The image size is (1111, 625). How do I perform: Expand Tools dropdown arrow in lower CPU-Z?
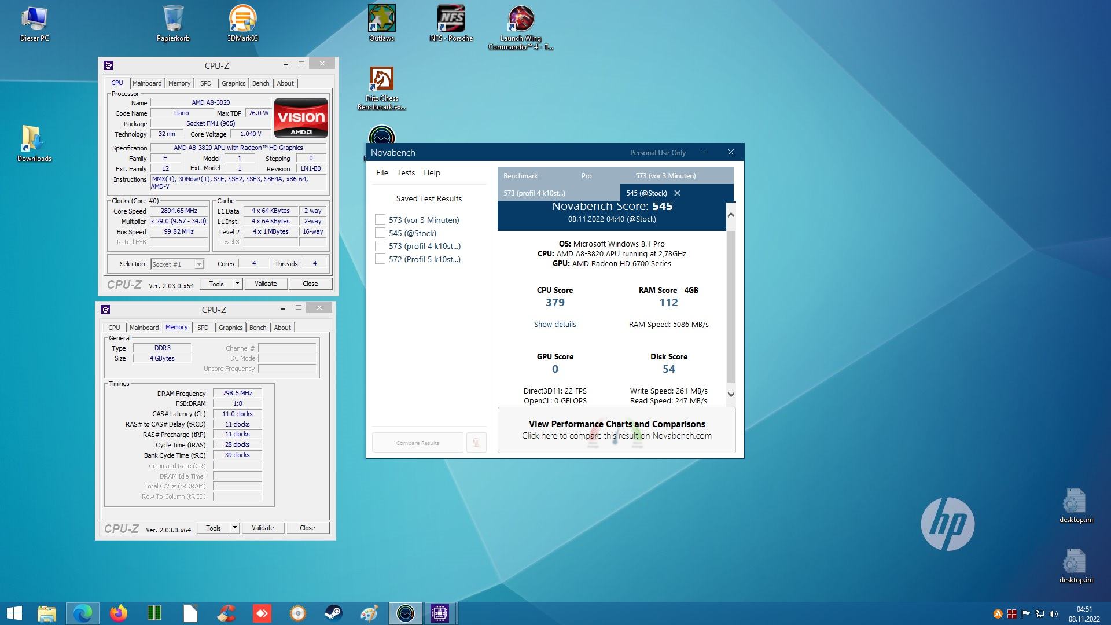pos(234,528)
